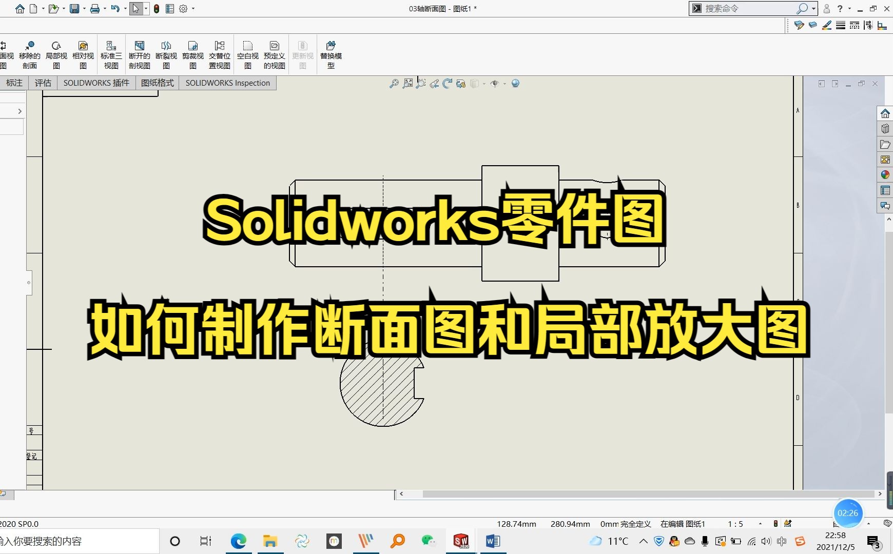Click the Line Style dashed icon
Viewport: 893px width, 554px height.
pyautogui.click(x=855, y=25)
